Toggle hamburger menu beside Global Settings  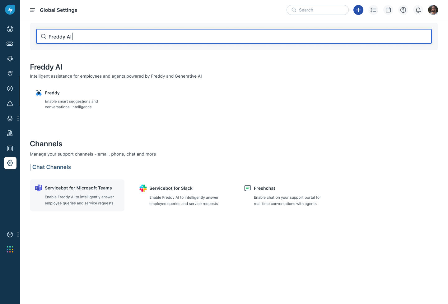32,10
